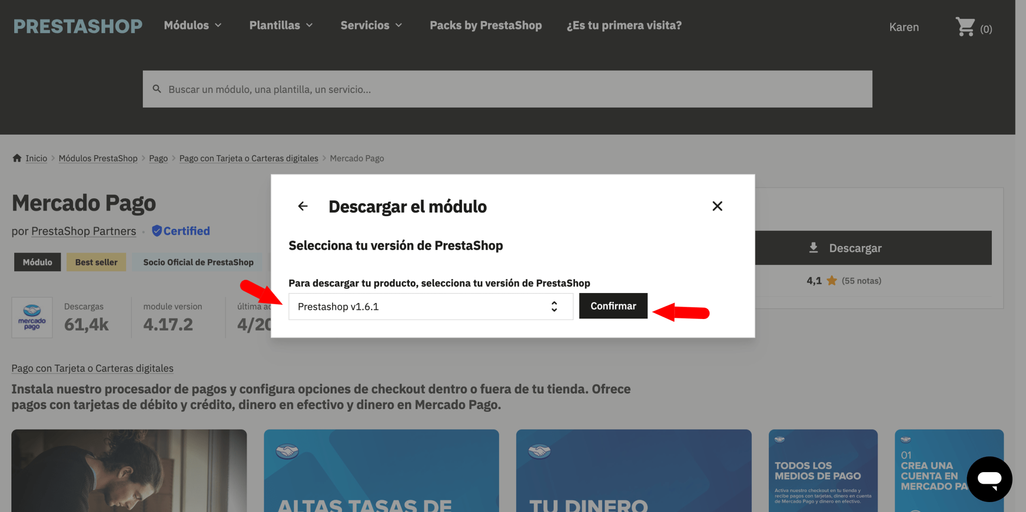The height and width of the screenshot is (512, 1026).
Task: Close the Descargar el módulo dialog
Action: click(717, 206)
